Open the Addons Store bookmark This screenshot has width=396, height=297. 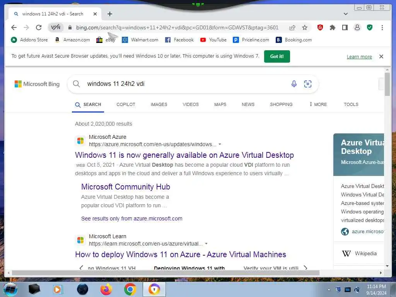click(x=29, y=40)
